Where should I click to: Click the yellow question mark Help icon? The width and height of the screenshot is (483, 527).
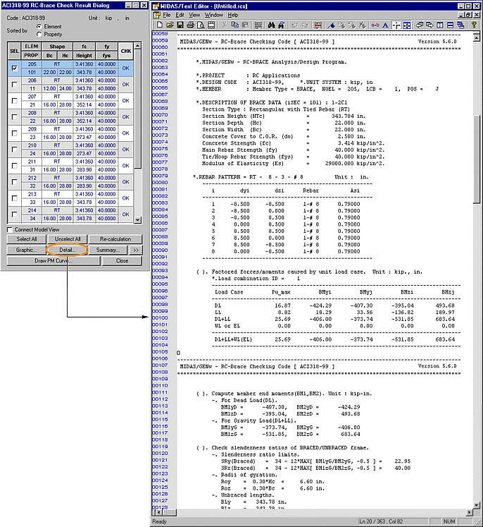474,25
